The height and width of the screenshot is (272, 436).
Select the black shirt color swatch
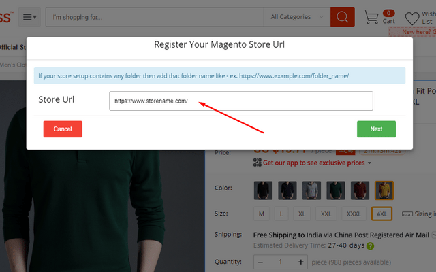pyautogui.click(x=263, y=190)
